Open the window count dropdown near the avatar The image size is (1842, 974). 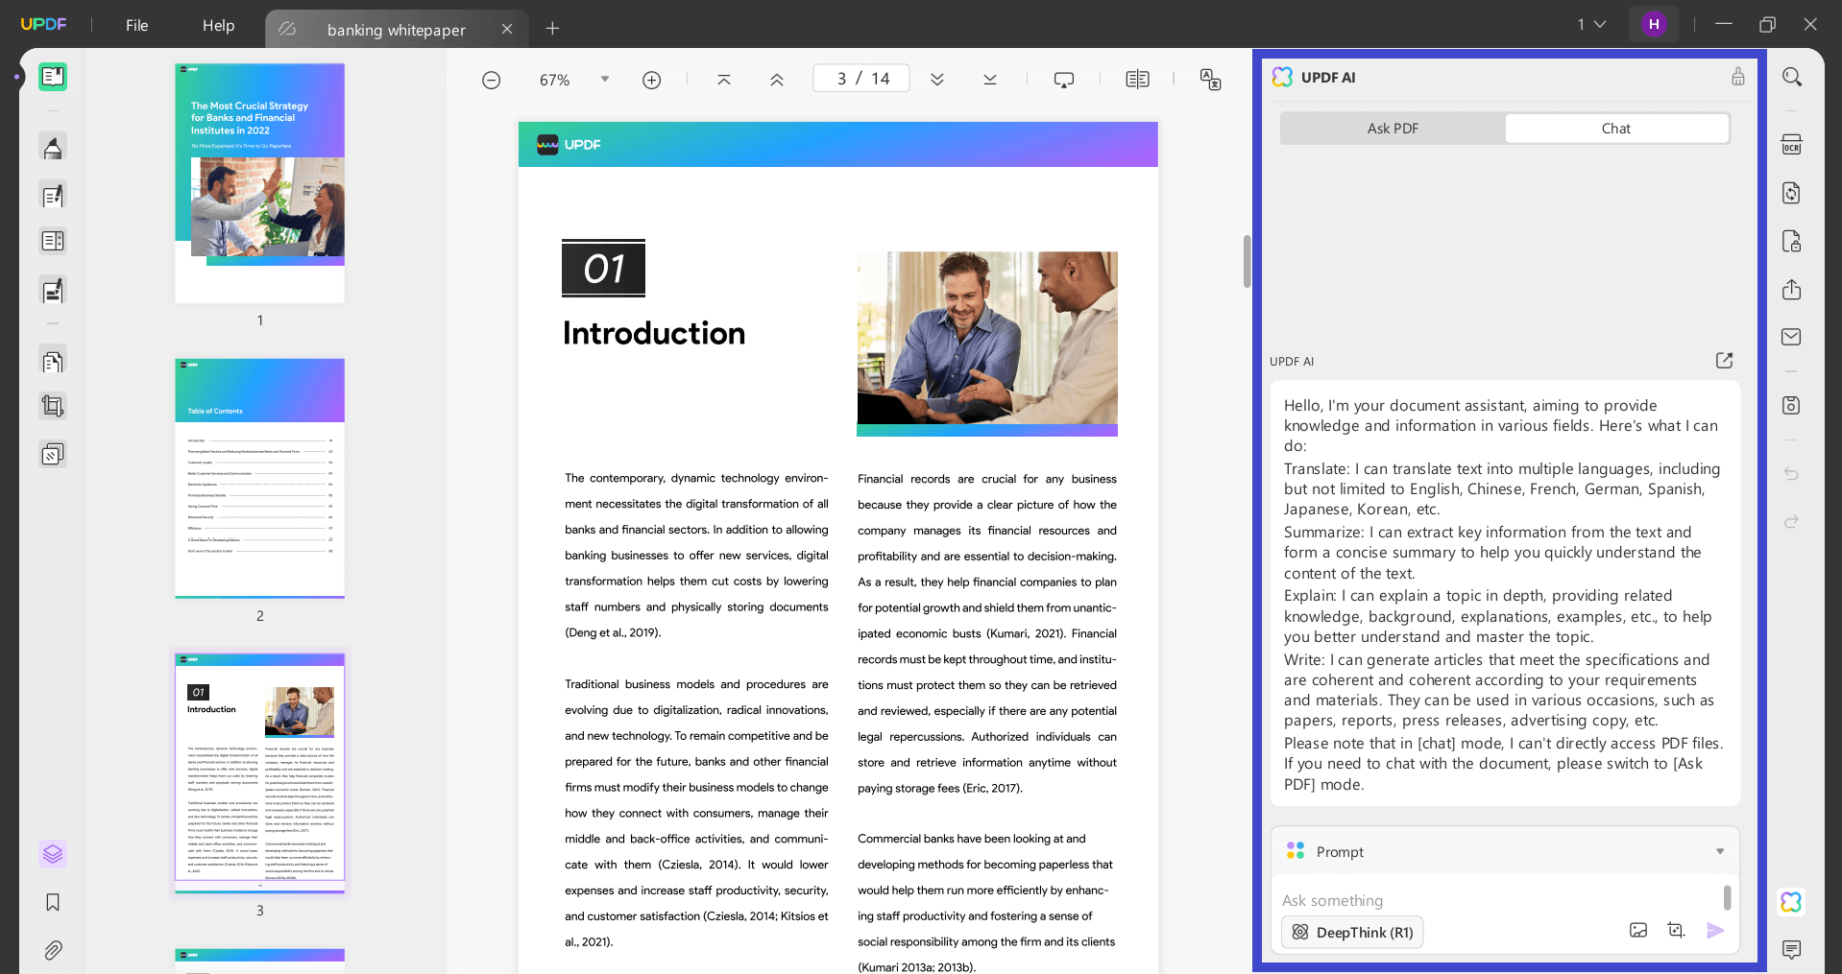tap(1591, 24)
